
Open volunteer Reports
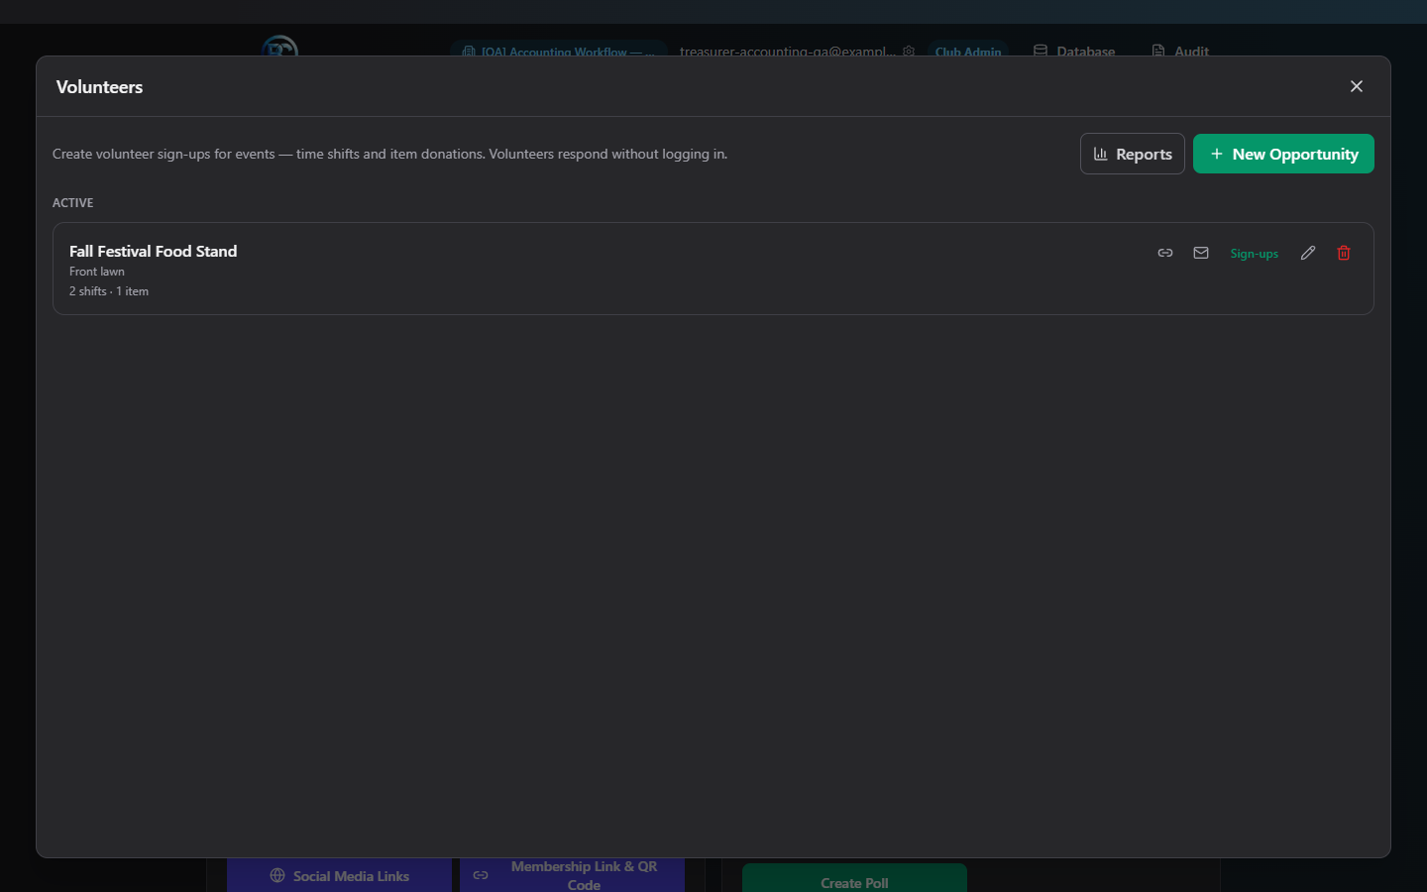click(1133, 154)
